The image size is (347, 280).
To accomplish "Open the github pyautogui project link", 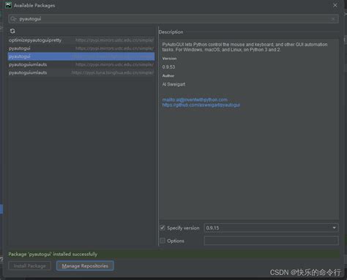I will pyautogui.click(x=201, y=105).
